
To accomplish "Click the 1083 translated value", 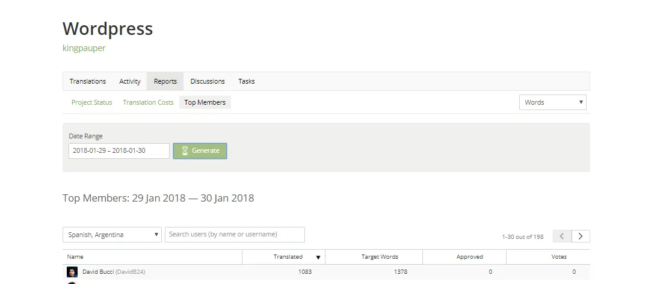I will (305, 272).
